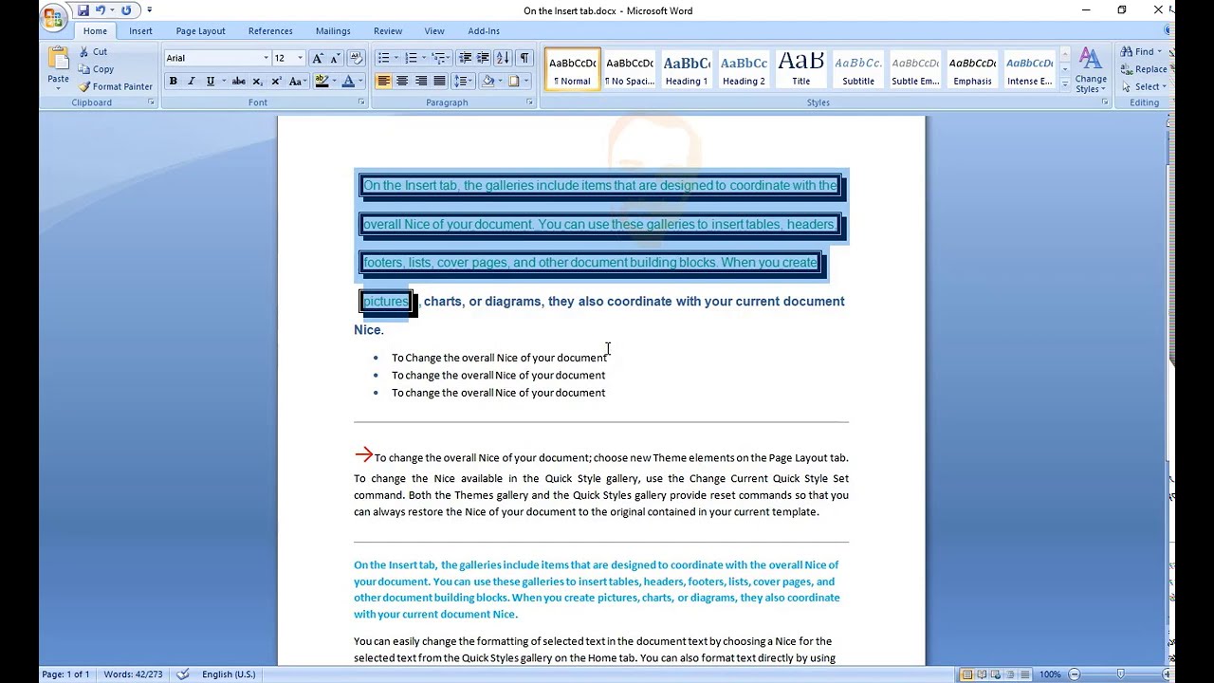Image resolution: width=1214 pixels, height=683 pixels.
Task: Save document via Quick Access toolbar
Action: tap(83, 10)
